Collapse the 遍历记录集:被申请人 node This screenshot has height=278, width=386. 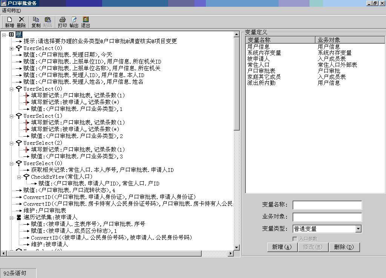click(11, 218)
